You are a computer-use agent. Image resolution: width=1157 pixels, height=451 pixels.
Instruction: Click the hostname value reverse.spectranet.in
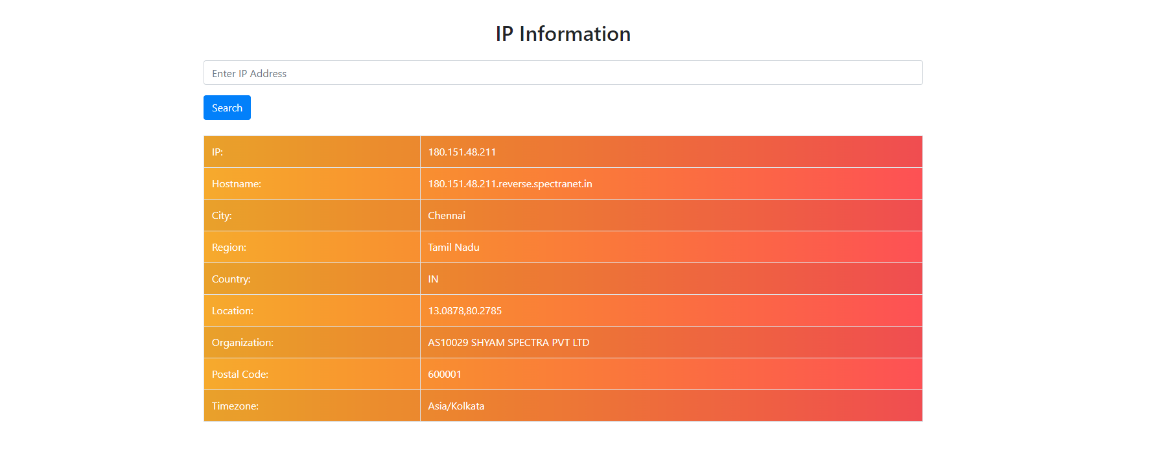(x=509, y=184)
